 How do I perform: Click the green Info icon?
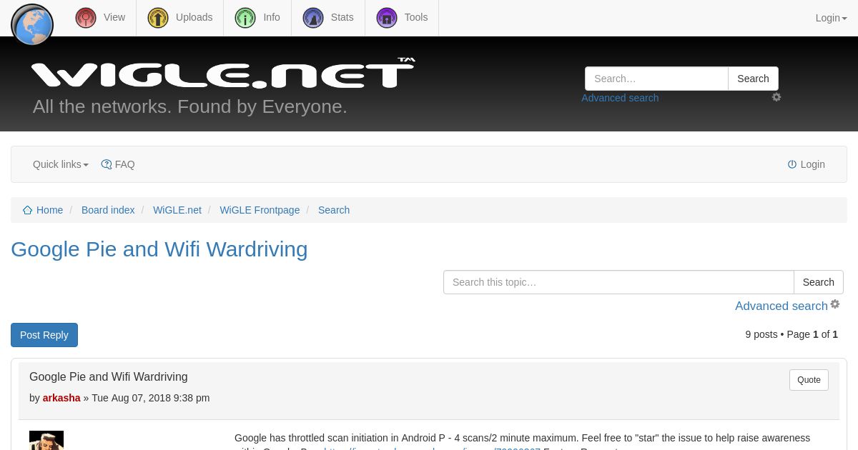[x=245, y=18]
